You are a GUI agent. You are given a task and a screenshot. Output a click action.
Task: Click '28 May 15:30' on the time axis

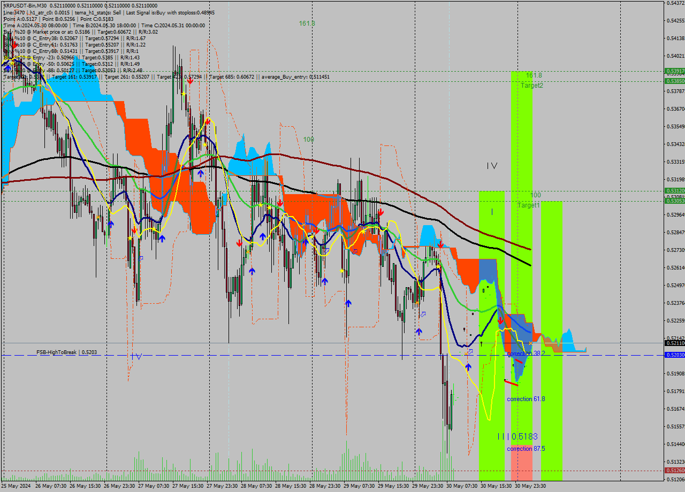[x=292, y=486]
